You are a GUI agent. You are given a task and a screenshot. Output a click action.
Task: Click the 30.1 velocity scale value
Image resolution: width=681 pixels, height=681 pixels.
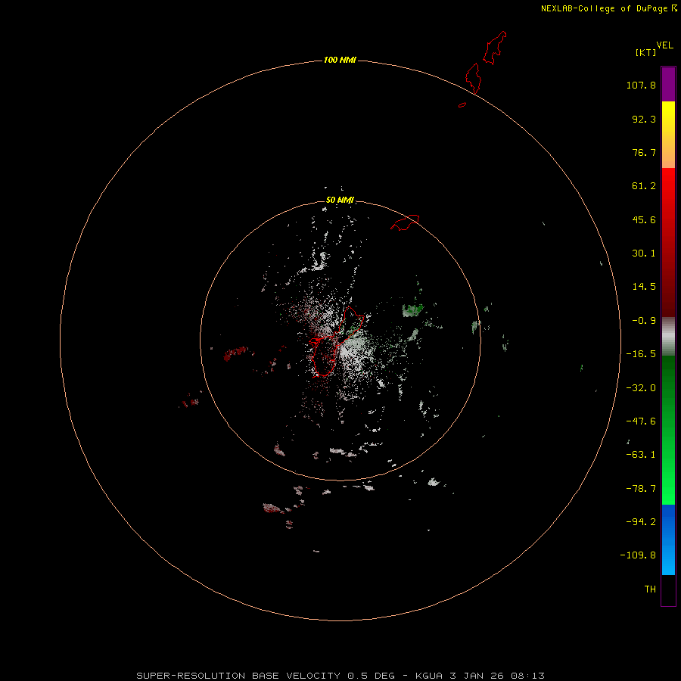tap(644, 253)
